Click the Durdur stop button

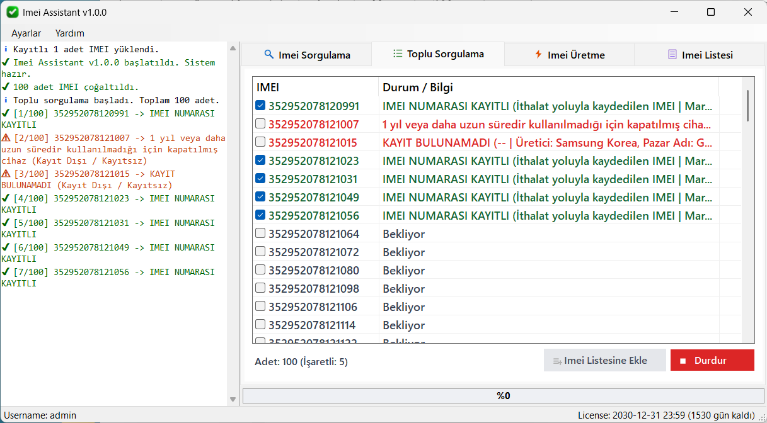click(x=712, y=361)
